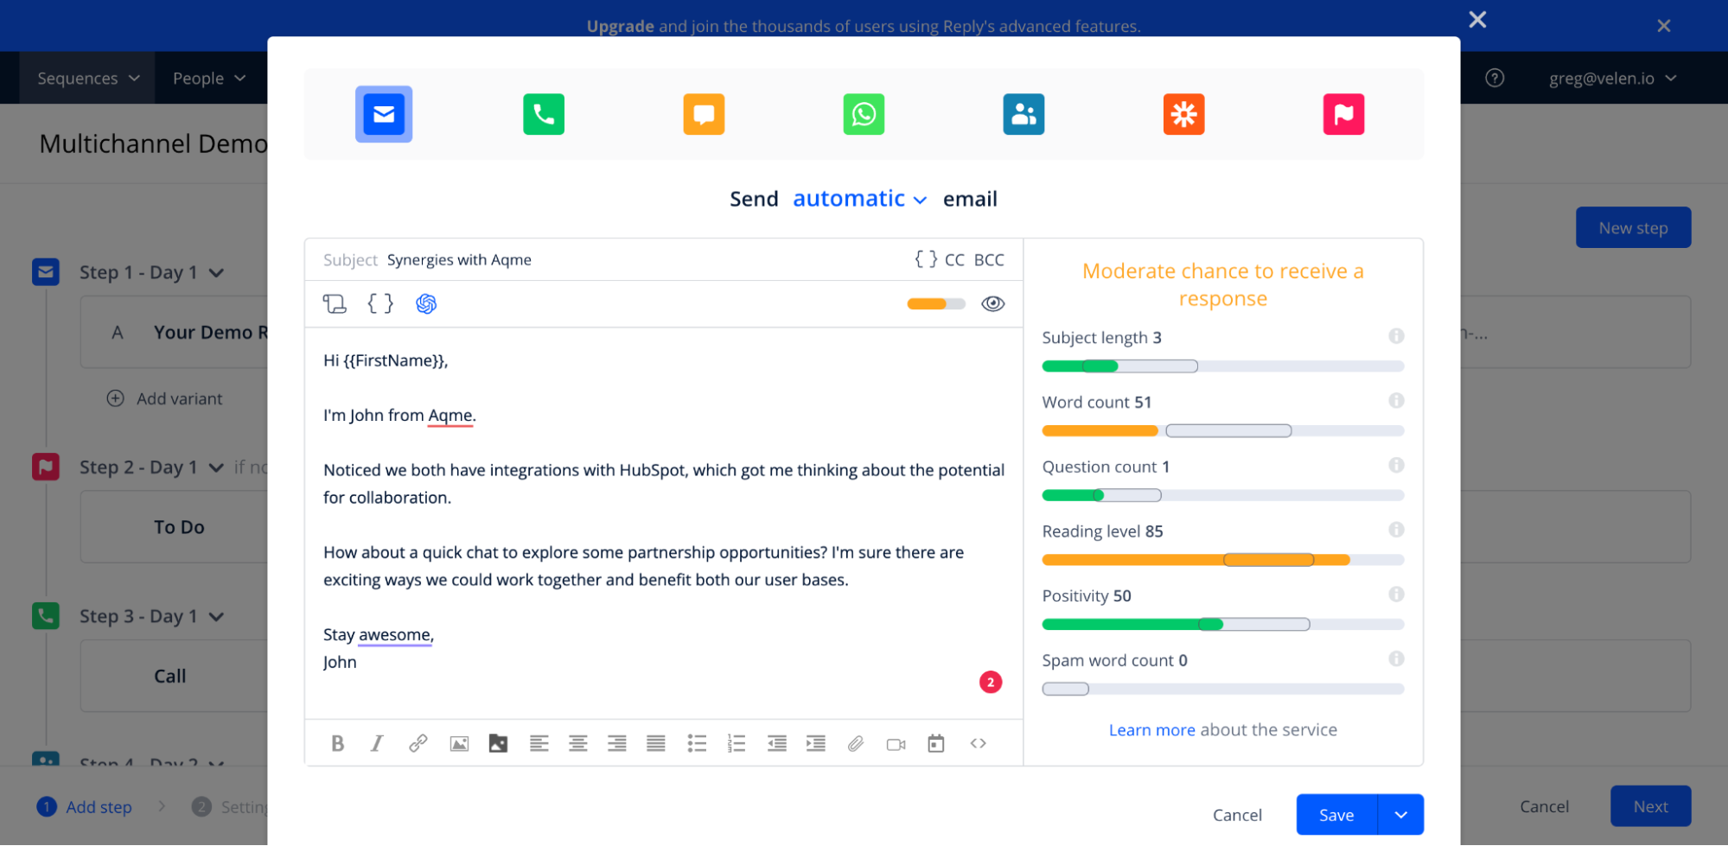Select the To Do flag step icon
Screen dimensions: 1728x846
pyautogui.click(x=1343, y=114)
